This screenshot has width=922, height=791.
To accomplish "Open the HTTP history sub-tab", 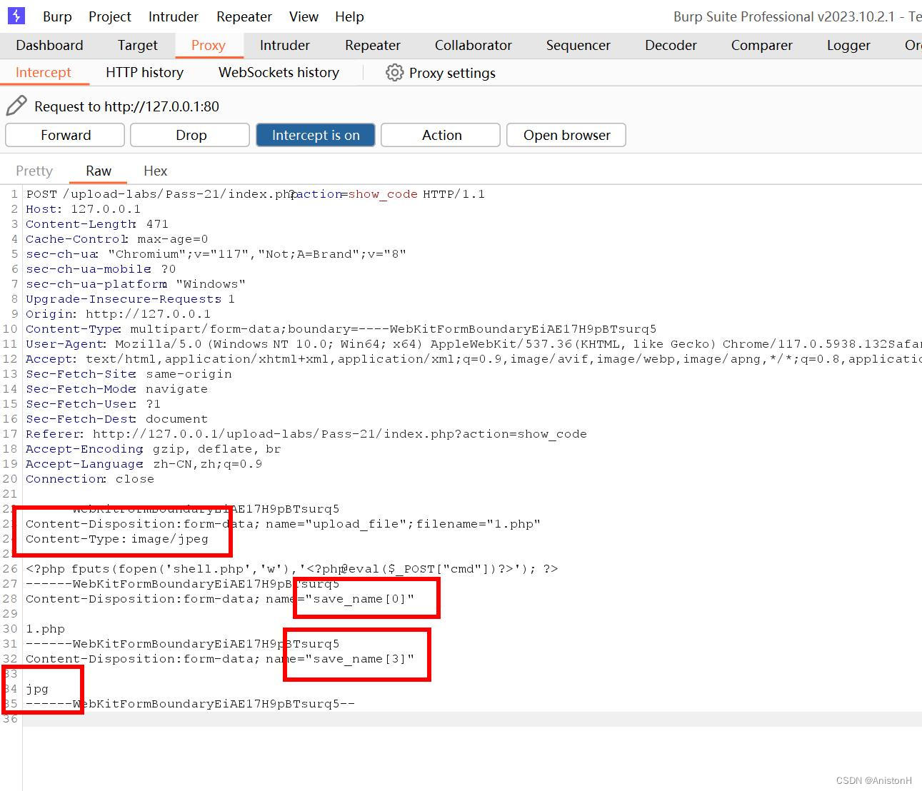I will coord(145,72).
